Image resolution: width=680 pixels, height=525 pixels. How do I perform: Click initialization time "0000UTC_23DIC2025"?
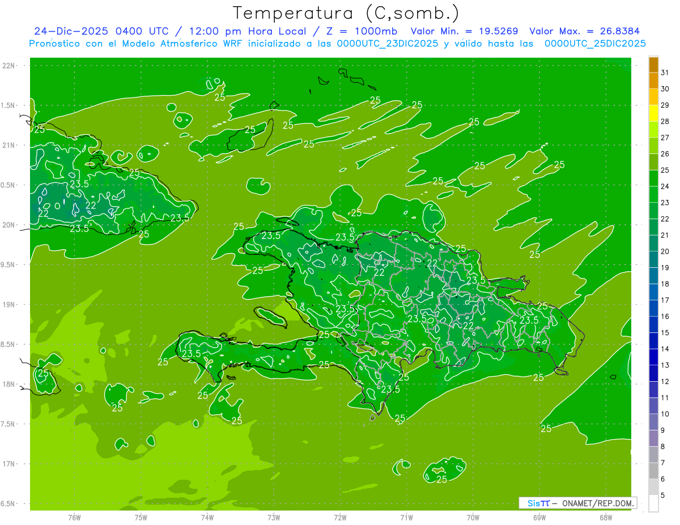(388, 44)
